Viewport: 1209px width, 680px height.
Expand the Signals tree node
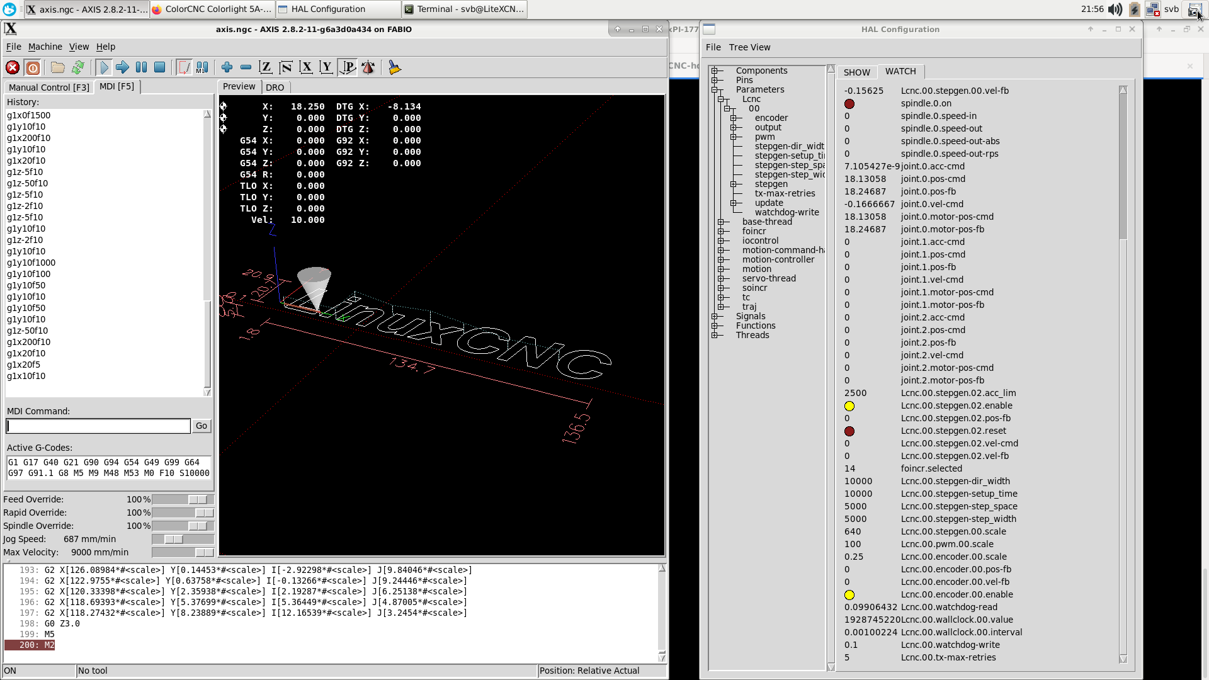click(x=715, y=316)
